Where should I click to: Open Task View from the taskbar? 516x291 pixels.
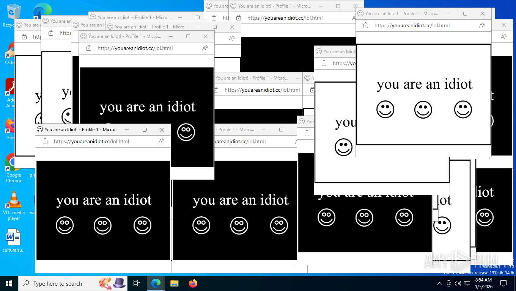click(137, 283)
